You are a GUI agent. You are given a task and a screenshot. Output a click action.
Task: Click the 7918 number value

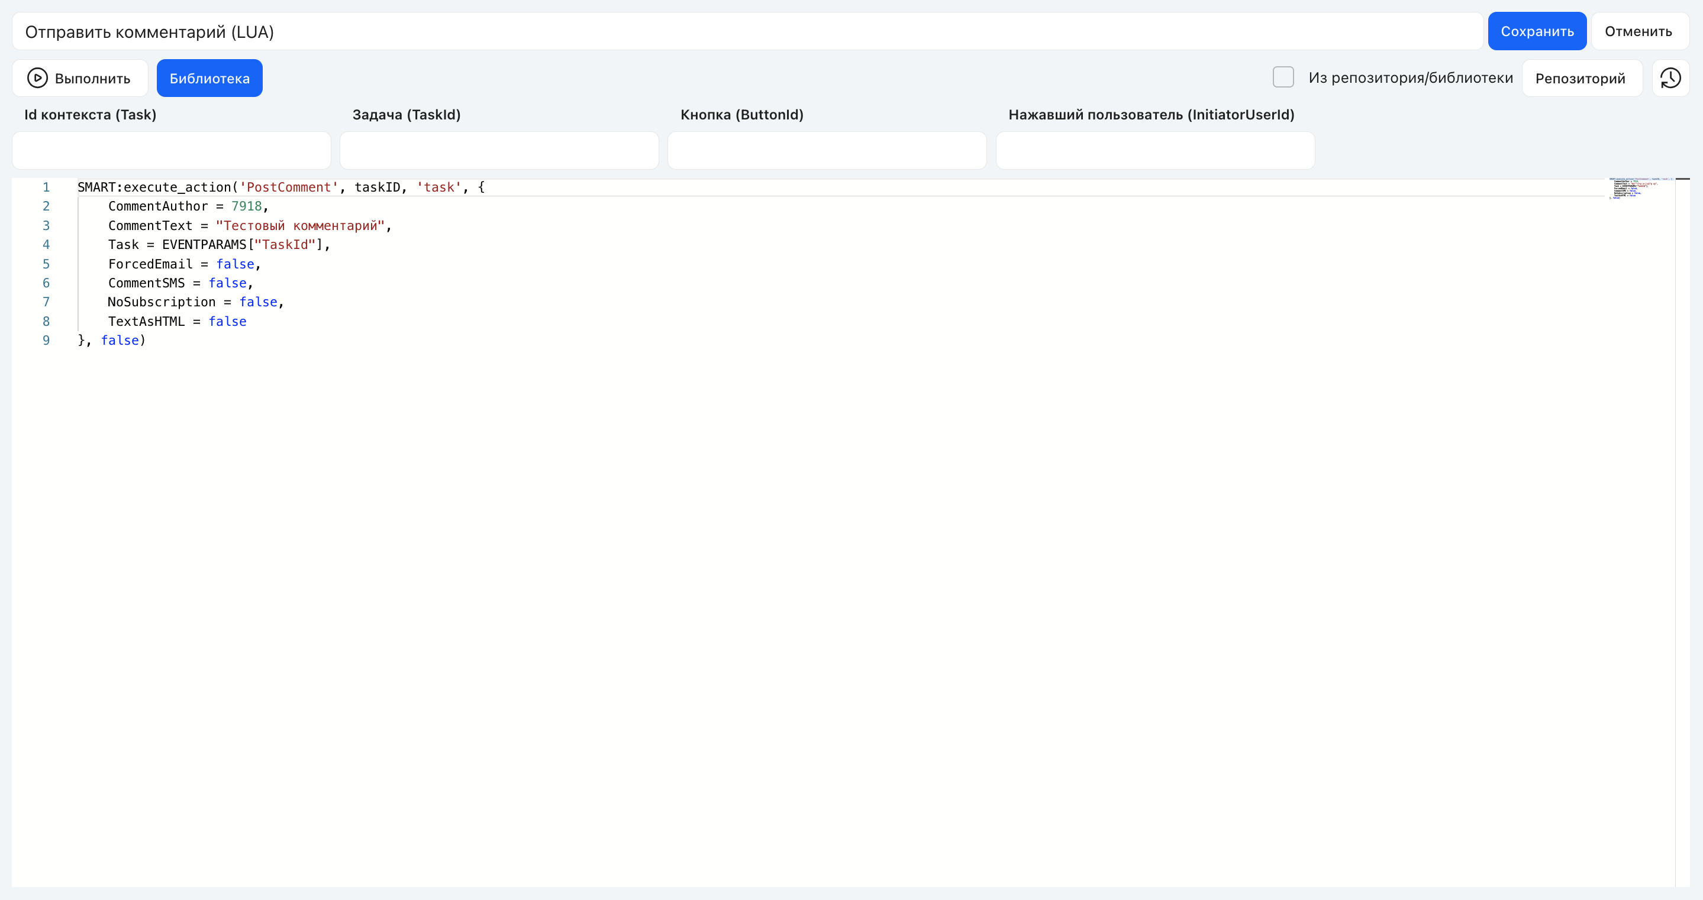[x=247, y=206]
